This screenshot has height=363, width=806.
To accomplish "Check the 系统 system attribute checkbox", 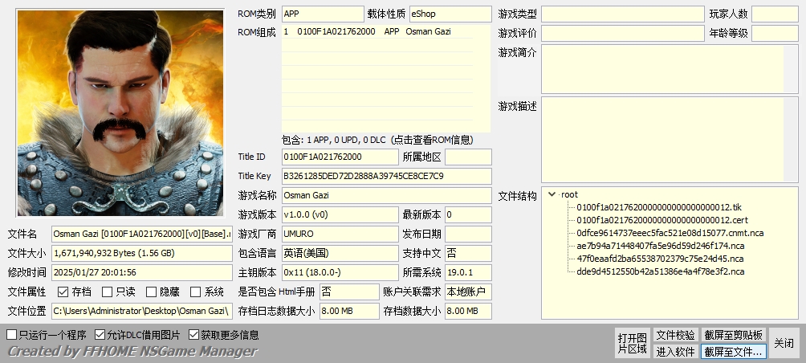I will point(195,292).
